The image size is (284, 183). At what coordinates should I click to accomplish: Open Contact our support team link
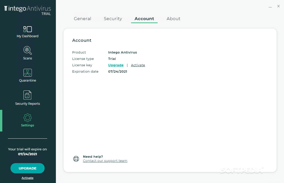105,161
